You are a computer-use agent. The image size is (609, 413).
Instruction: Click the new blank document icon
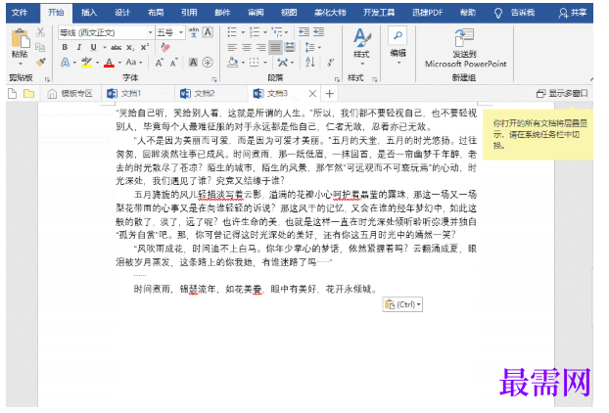(13, 94)
